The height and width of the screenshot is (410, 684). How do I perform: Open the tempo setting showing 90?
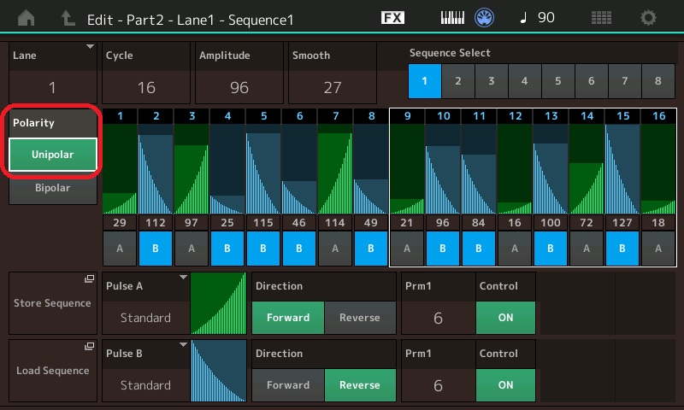pos(537,17)
